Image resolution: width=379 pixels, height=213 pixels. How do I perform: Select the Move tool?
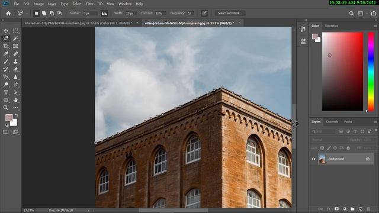pos(6,31)
